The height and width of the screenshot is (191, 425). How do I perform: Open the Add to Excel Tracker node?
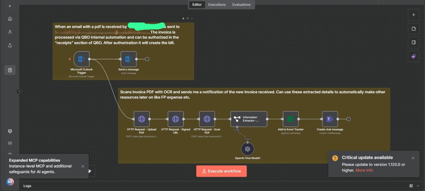tap(291, 119)
